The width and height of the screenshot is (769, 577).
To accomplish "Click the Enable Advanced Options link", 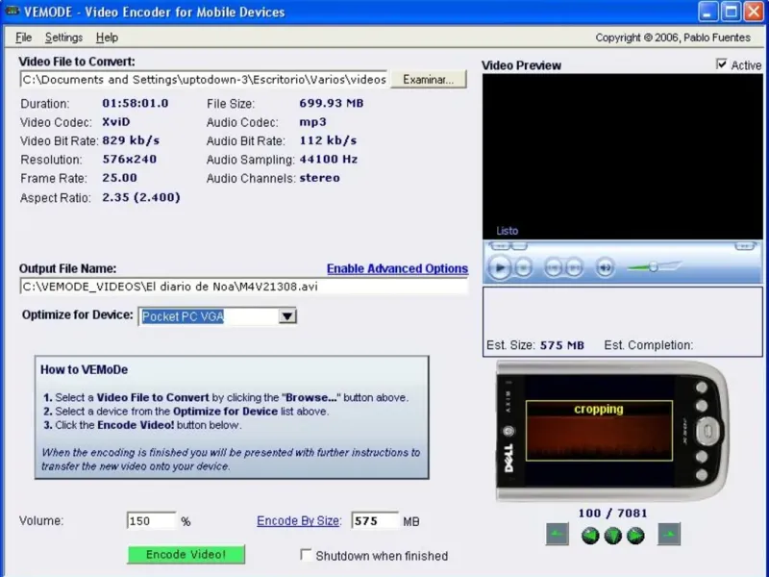I will (x=397, y=268).
